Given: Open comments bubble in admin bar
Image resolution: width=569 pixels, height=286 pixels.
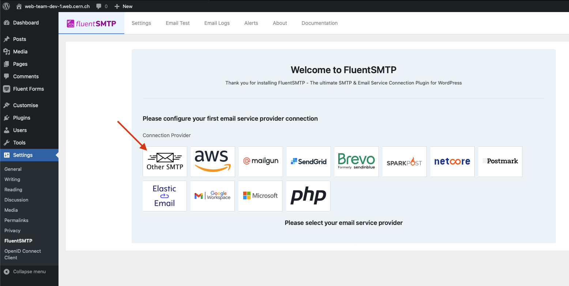Looking at the screenshot, I should tap(102, 6).
